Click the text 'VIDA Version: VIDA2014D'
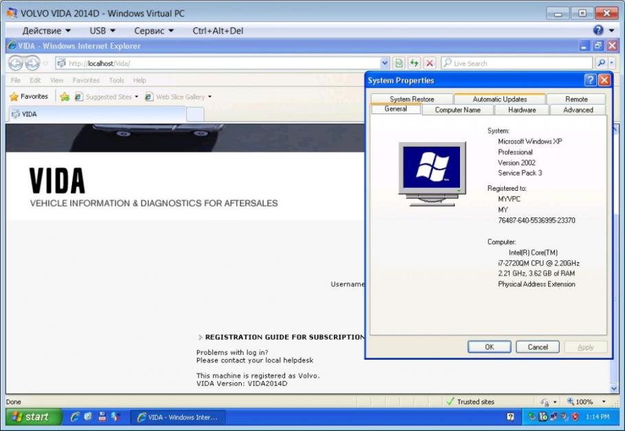The image size is (625, 431). tap(242, 384)
